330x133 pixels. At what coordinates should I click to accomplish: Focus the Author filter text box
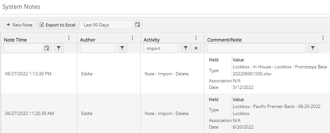98,48
